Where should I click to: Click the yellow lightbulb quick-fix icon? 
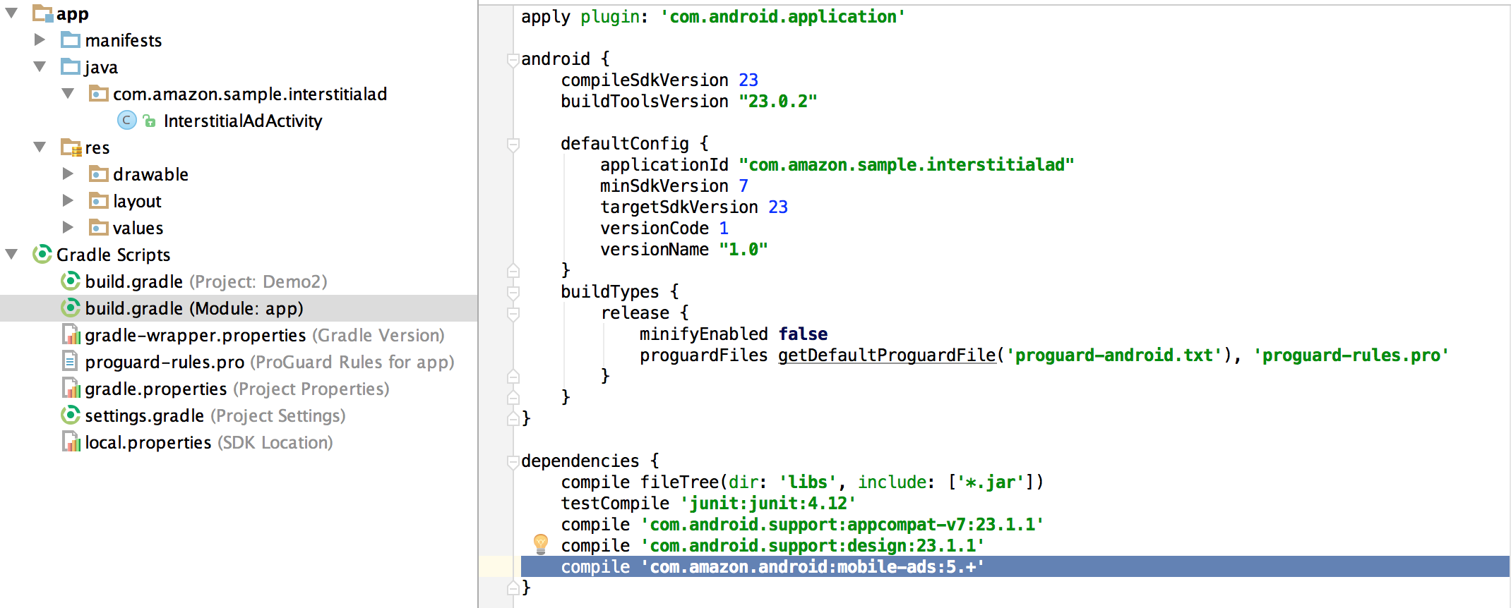[540, 544]
